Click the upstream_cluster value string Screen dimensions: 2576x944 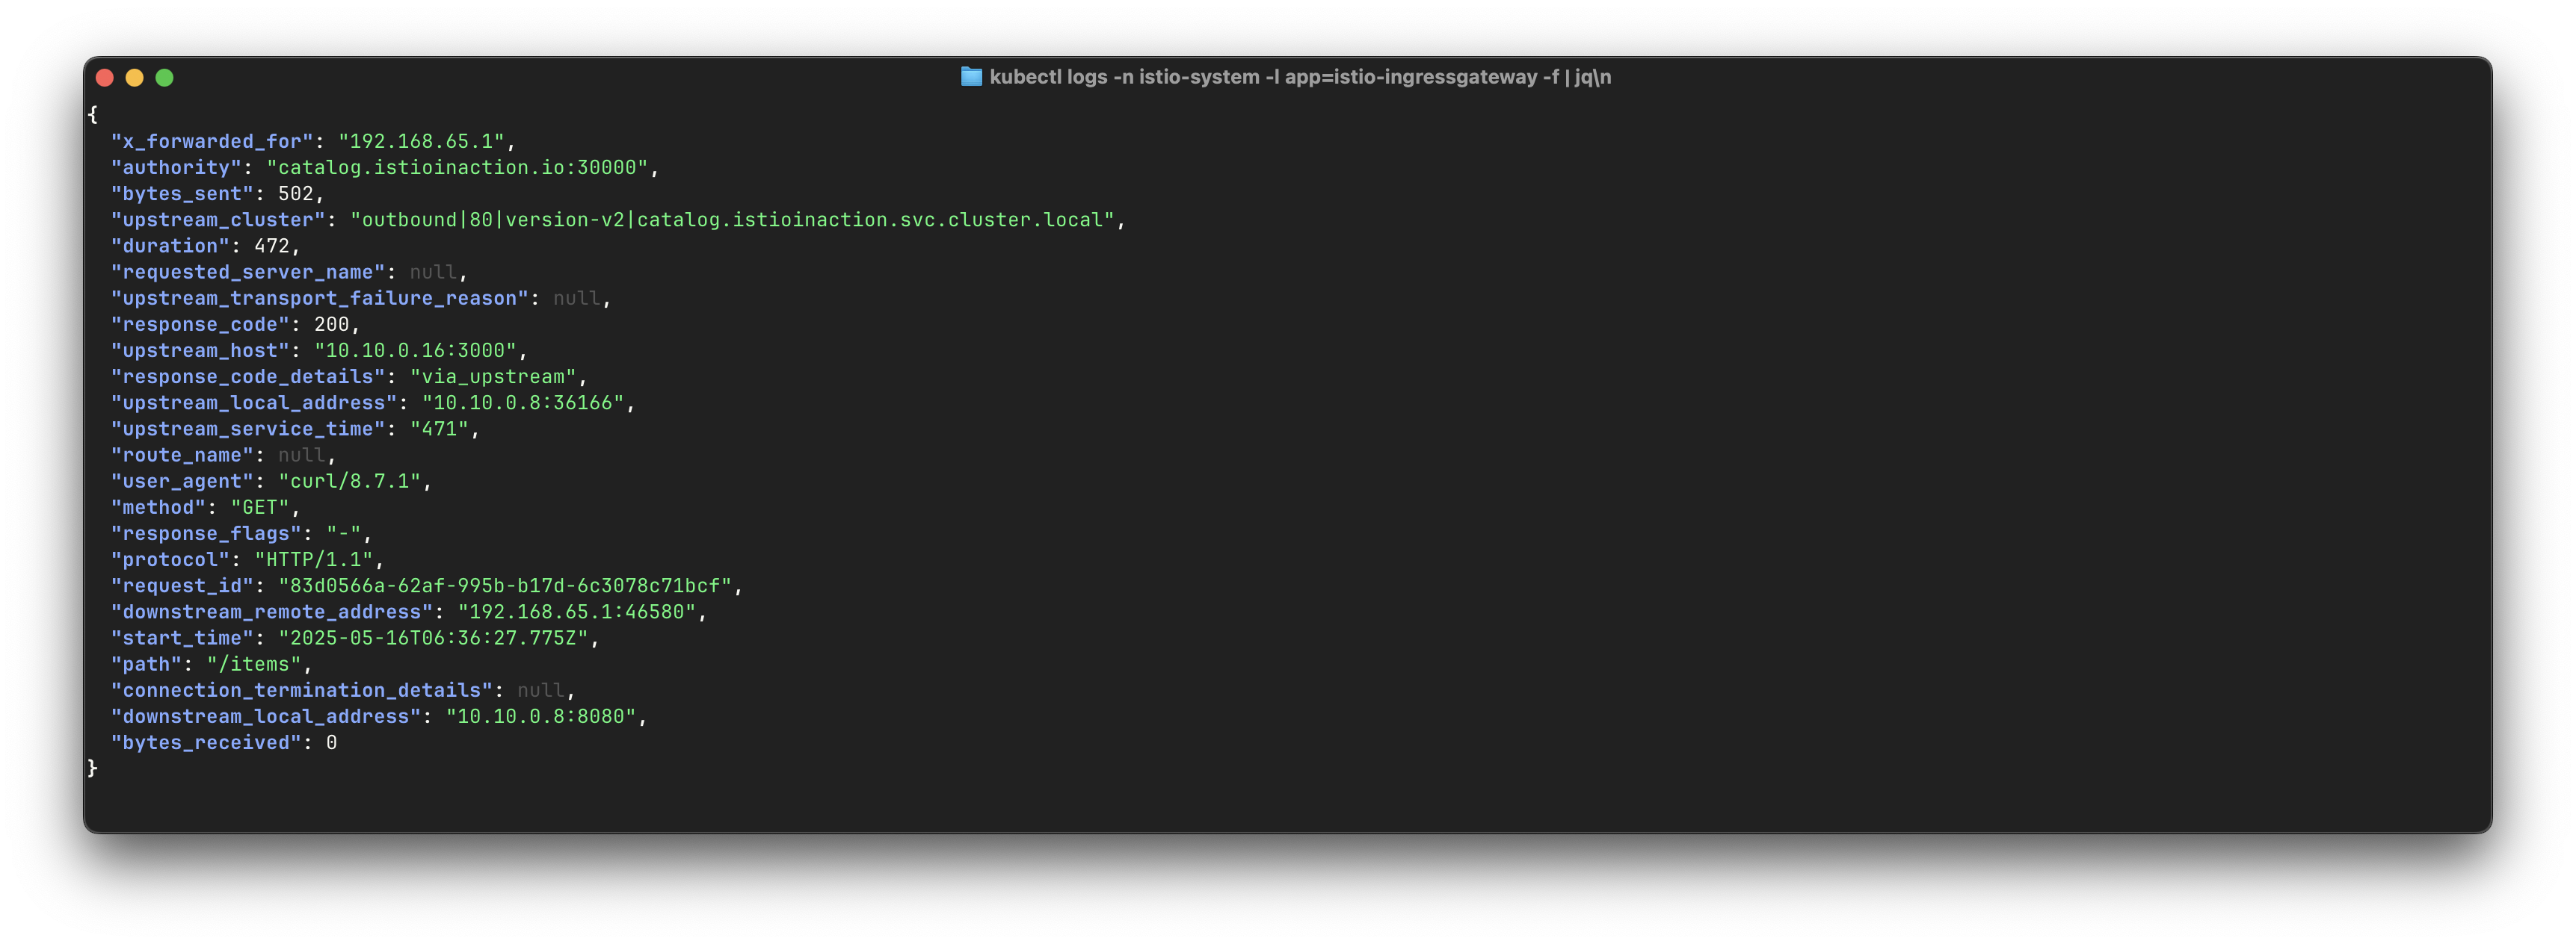point(732,220)
